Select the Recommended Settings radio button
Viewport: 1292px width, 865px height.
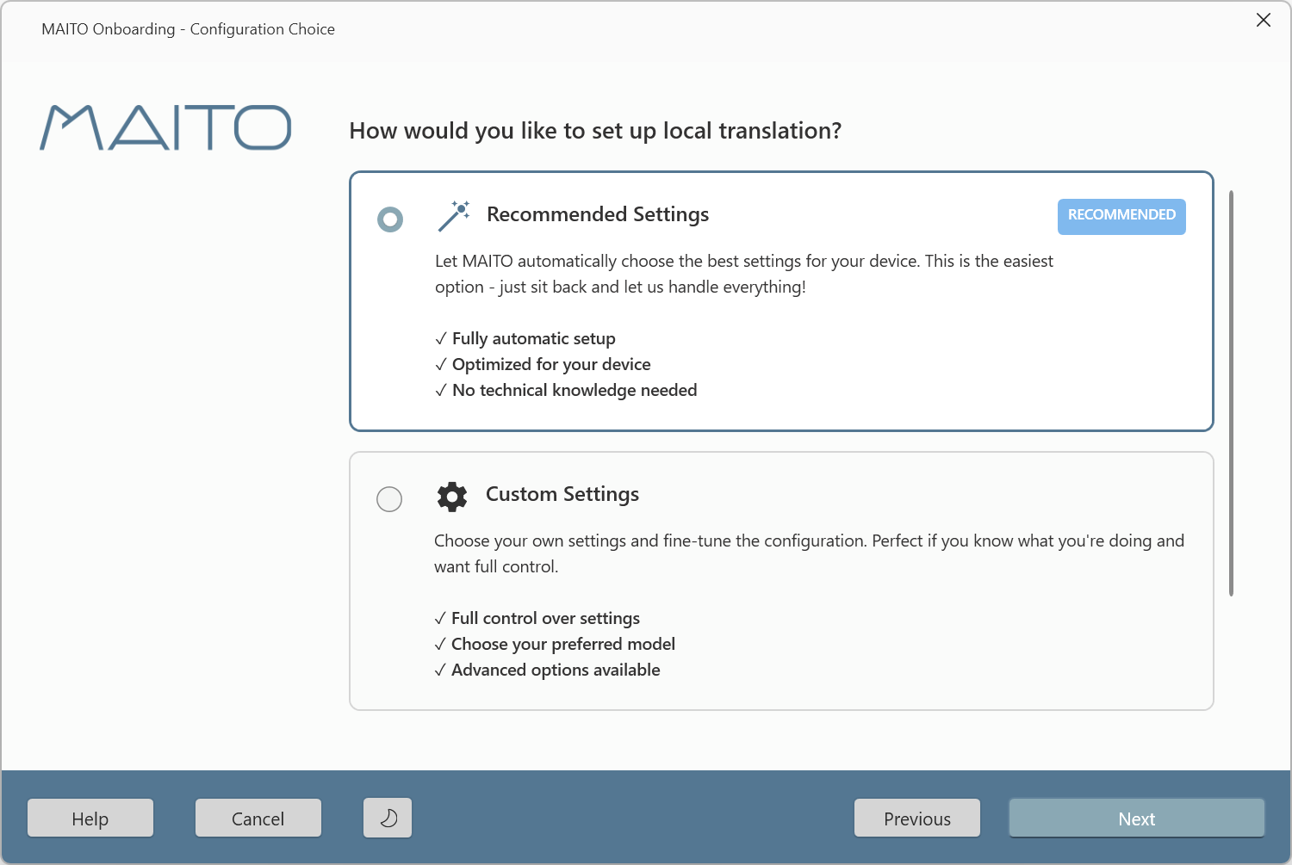pyautogui.click(x=390, y=219)
